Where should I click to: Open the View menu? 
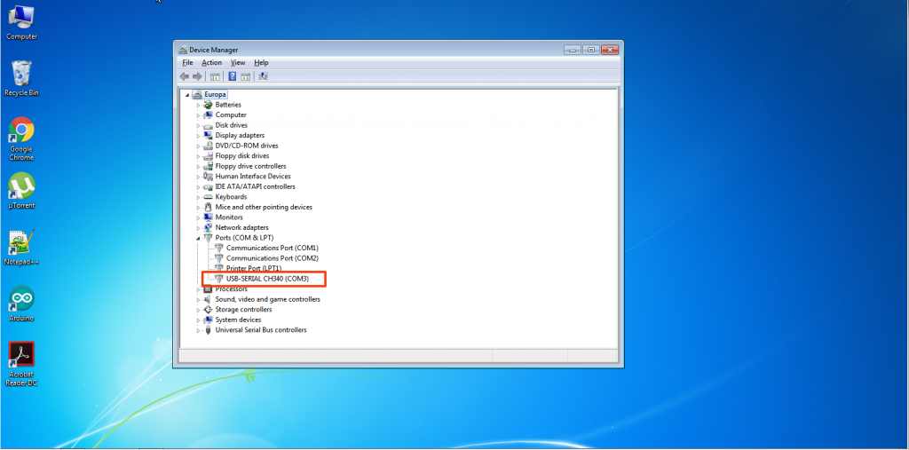point(238,63)
